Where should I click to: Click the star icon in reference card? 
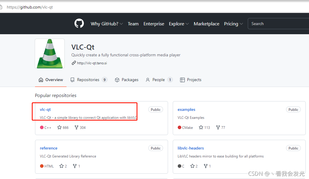(x=62, y=166)
